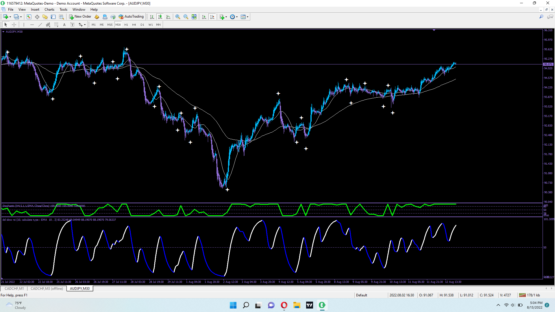Select the trendline drawing tool
Viewport: 555px width, 312px height.
point(40,25)
